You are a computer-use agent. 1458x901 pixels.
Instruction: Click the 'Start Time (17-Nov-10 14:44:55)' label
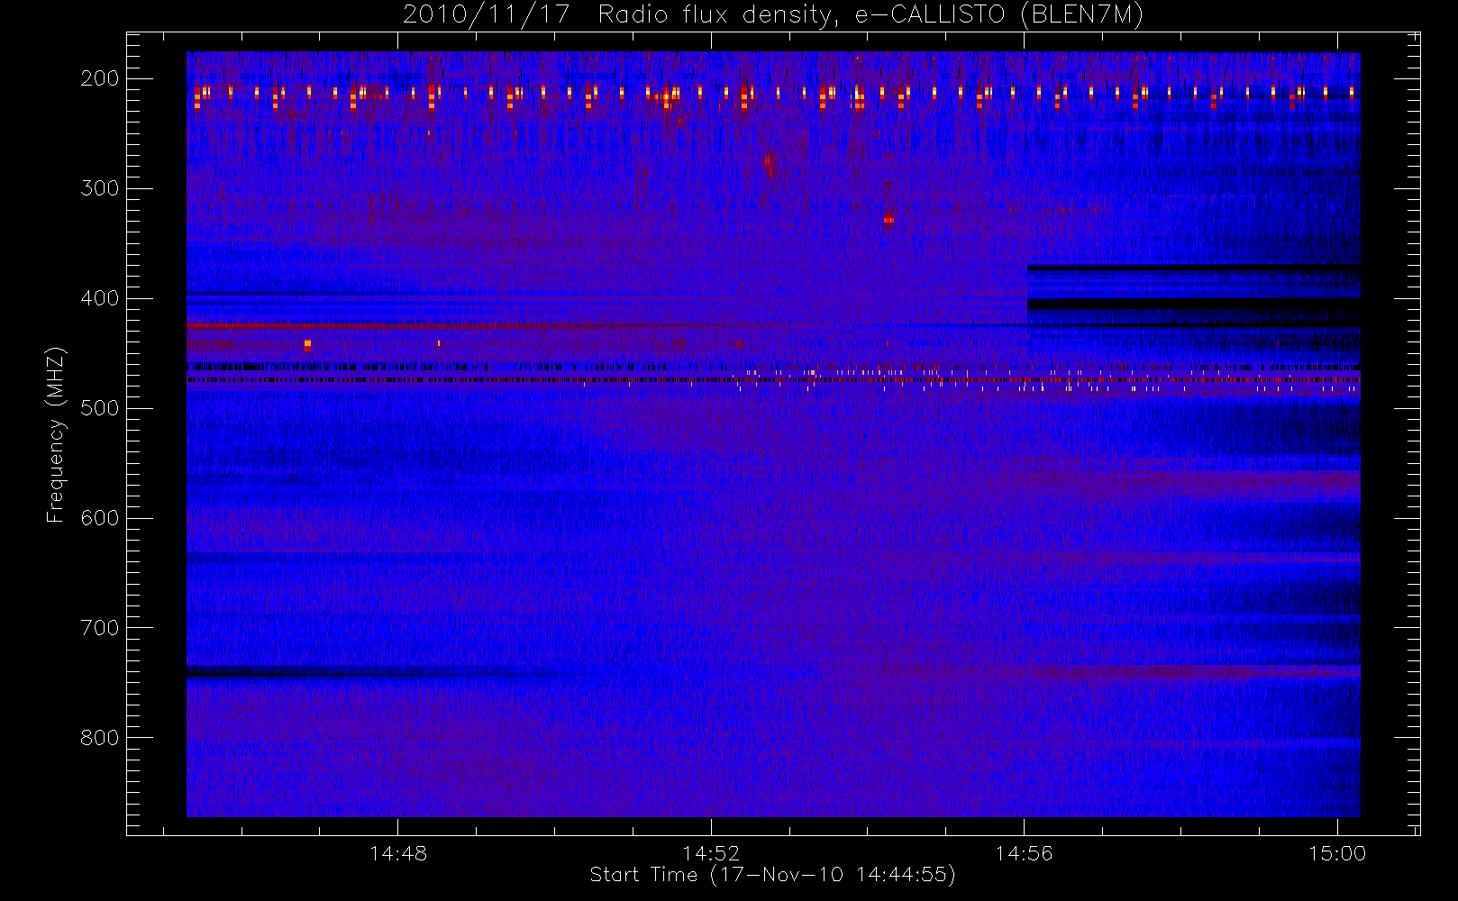pos(772,875)
